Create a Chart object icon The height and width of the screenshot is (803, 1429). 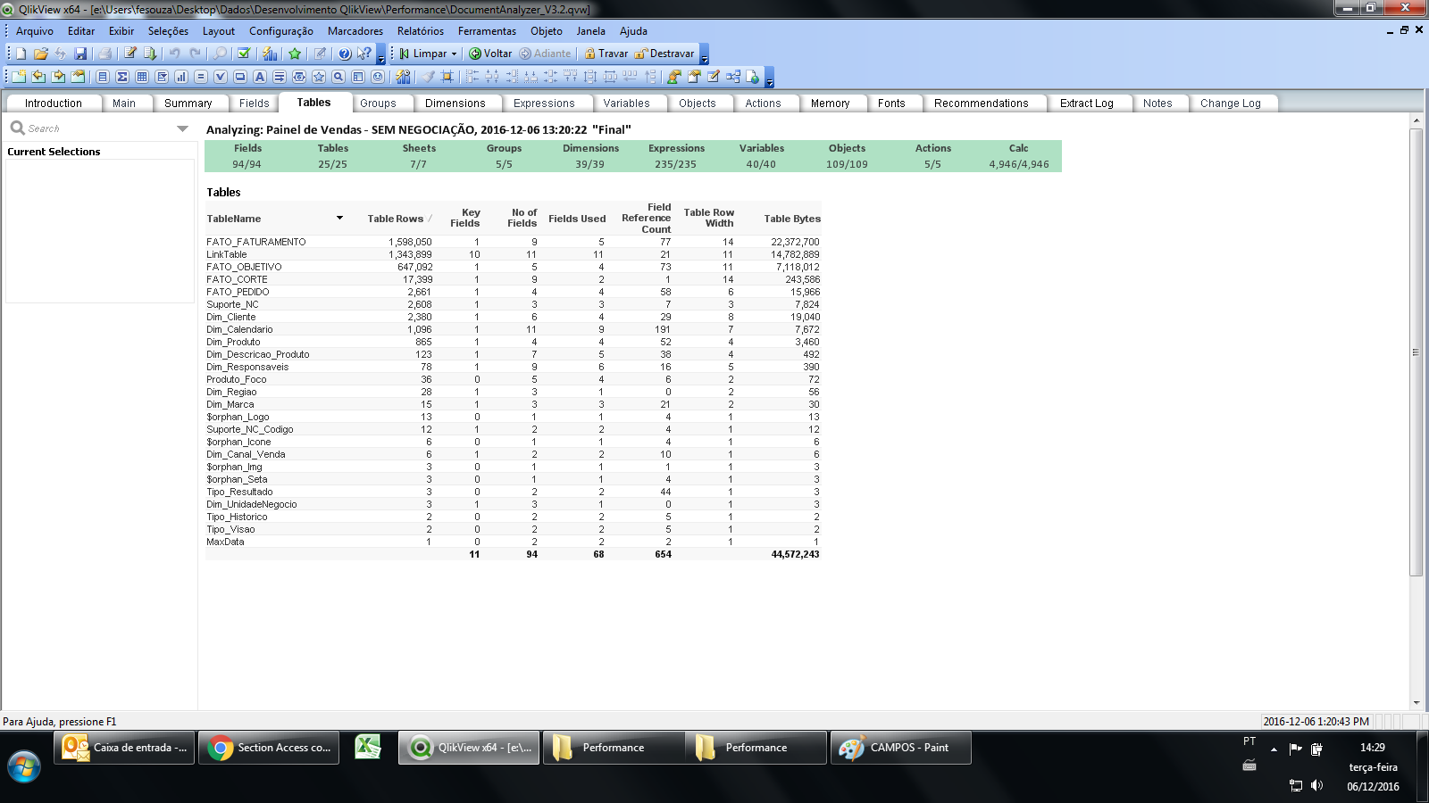point(181,77)
